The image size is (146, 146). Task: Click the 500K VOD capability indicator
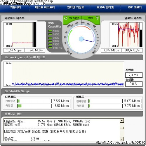pos(50,41)
